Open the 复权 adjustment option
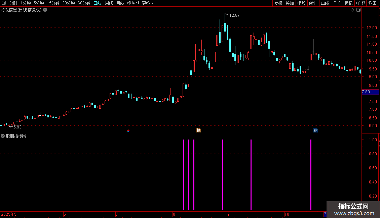 click(278, 3)
